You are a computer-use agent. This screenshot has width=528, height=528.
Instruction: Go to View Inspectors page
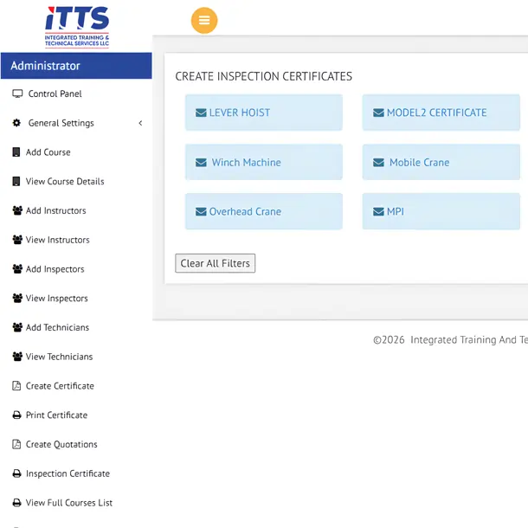[56, 299]
